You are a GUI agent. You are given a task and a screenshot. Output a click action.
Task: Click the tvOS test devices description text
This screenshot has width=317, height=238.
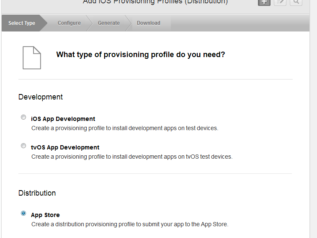[x=132, y=157]
